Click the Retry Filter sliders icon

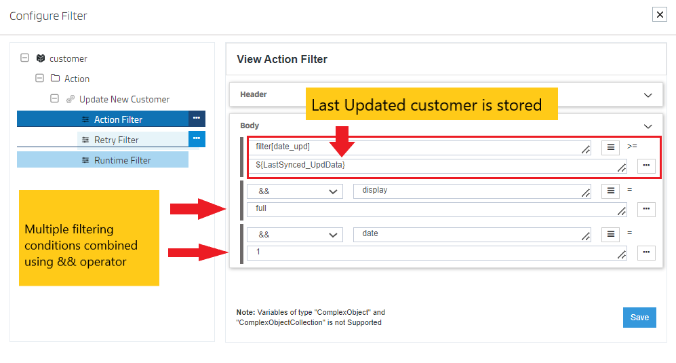pyautogui.click(x=86, y=140)
